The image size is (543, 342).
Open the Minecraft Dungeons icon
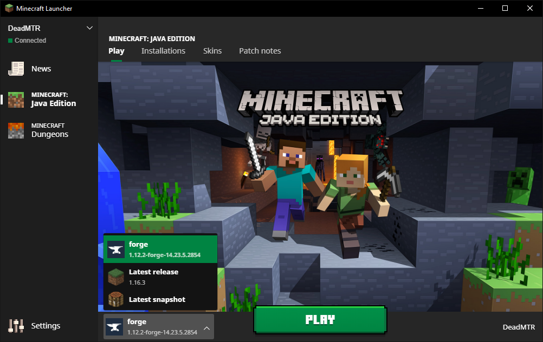click(16, 130)
